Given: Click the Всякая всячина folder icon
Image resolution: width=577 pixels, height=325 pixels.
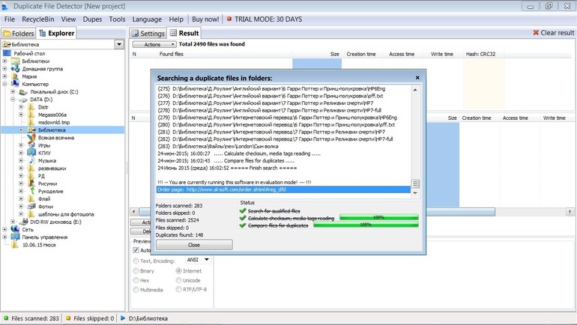Looking at the screenshot, I should tap(31, 138).
